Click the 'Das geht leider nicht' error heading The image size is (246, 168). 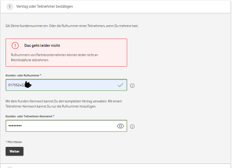coord(42,46)
